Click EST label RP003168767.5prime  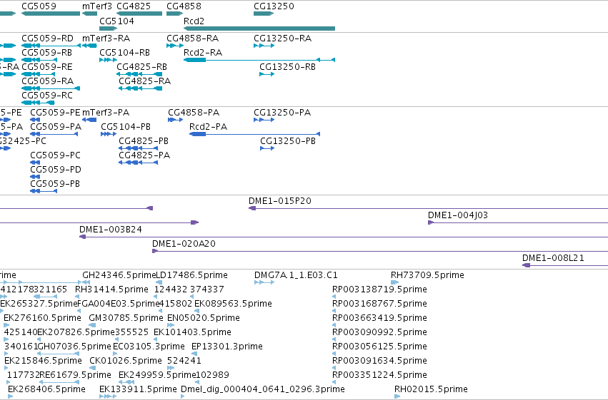(x=379, y=304)
